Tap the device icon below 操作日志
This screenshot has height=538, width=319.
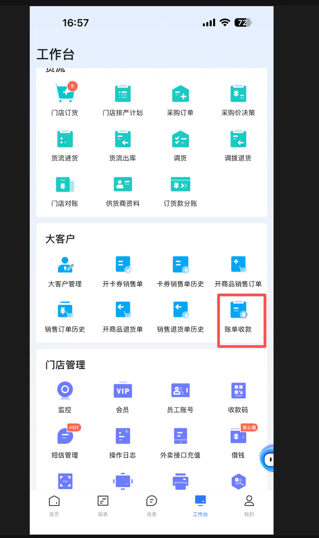coord(123,481)
